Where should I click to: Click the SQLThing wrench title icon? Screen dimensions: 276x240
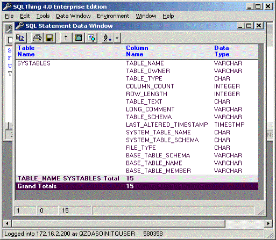[7, 6]
